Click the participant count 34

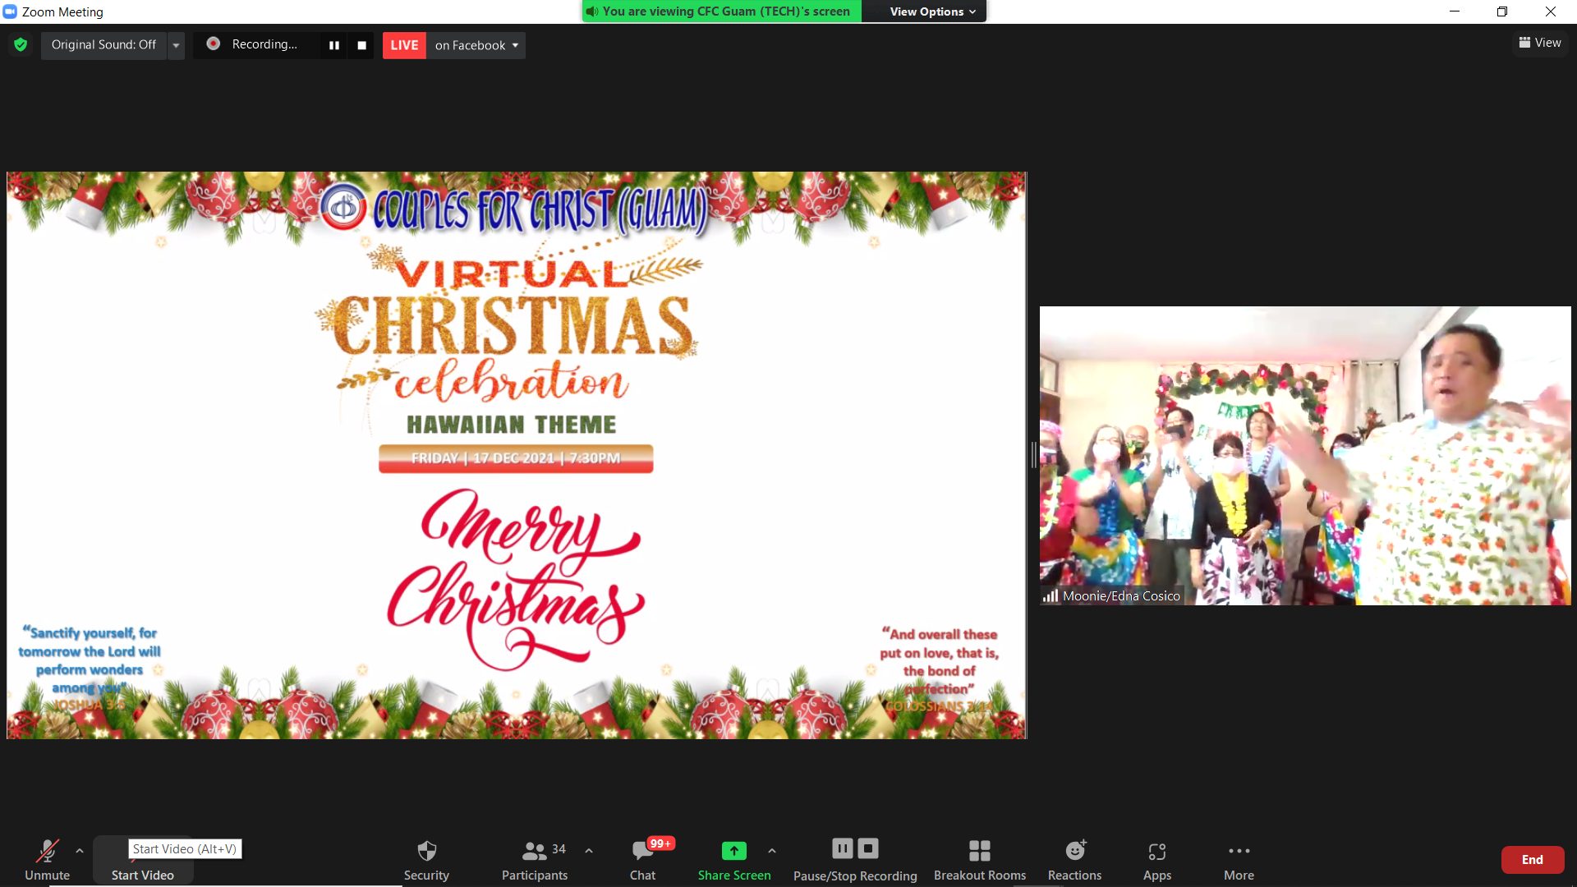pyautogui.click(x=559, y=849)
